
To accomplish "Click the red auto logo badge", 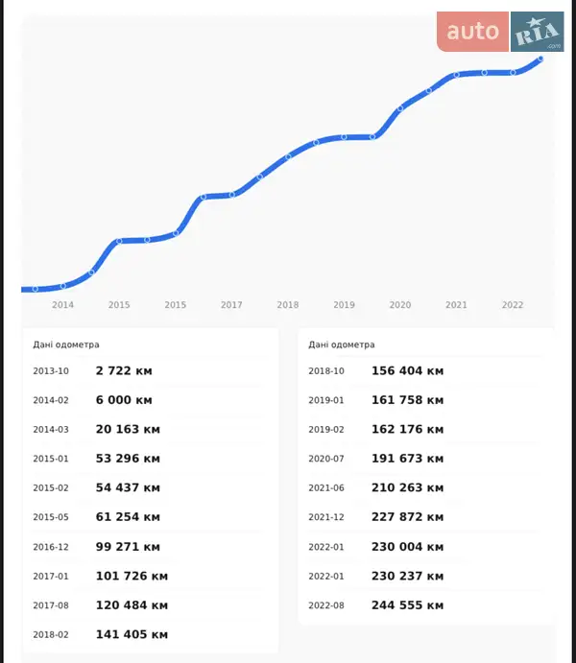I will click(472, 32).
